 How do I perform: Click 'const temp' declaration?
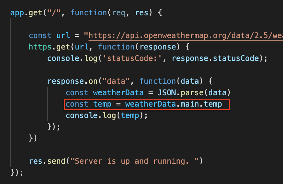tap(89, 104)
